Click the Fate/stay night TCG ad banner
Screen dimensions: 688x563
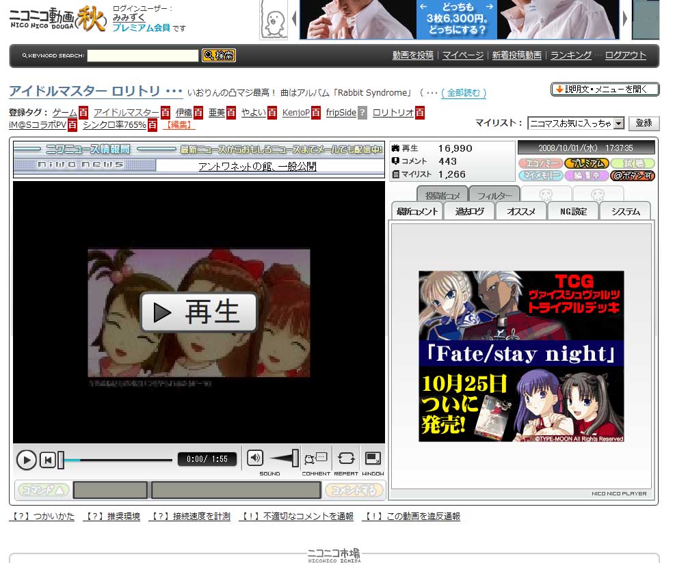521,356
